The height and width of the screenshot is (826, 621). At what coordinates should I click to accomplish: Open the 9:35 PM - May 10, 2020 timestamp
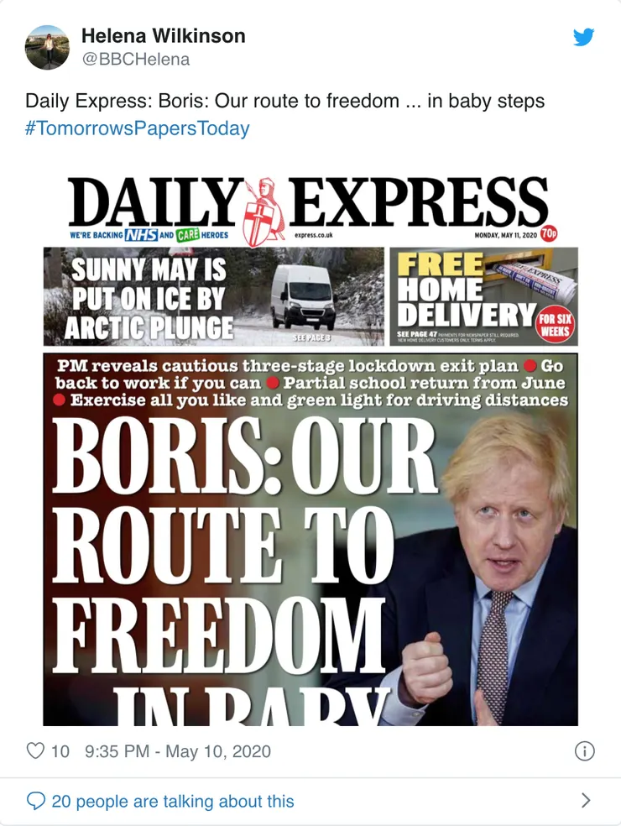tap(178, 750)
